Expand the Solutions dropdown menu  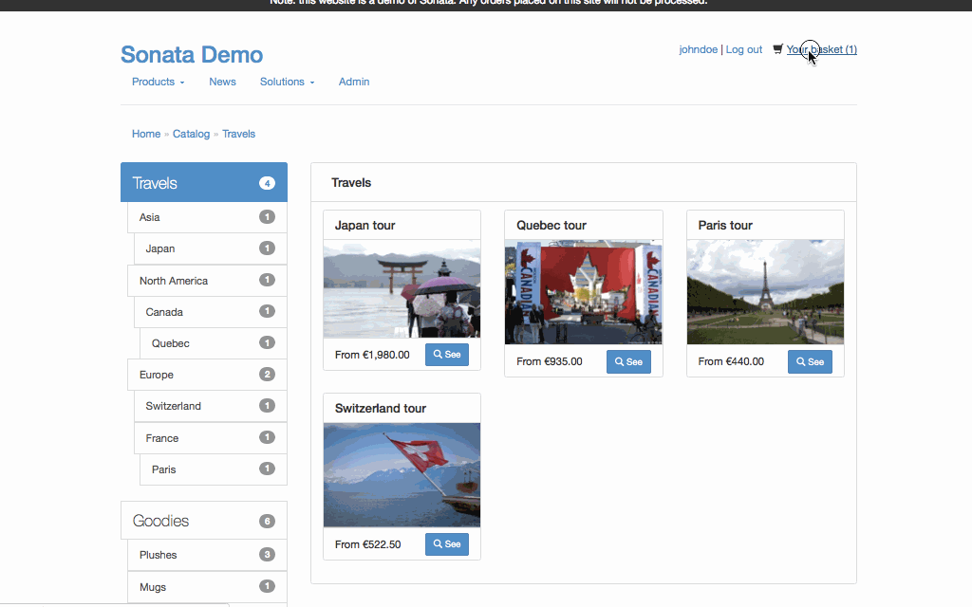tap(287, 82)
